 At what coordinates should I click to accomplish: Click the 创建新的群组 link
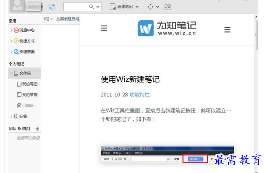coord(29,138)
